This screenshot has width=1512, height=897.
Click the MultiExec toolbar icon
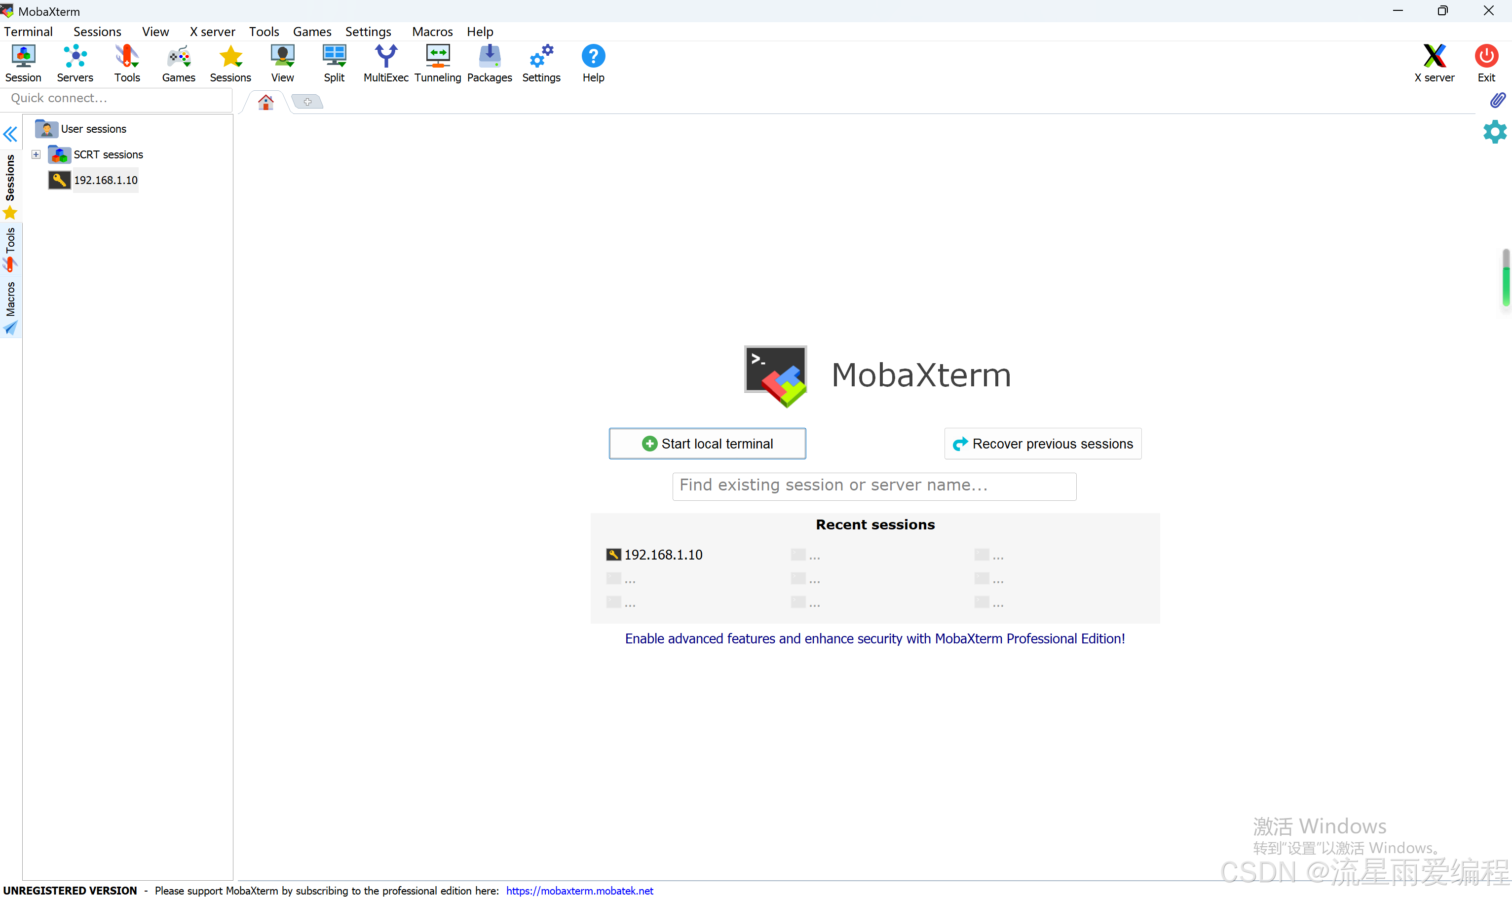click(386, 63)
